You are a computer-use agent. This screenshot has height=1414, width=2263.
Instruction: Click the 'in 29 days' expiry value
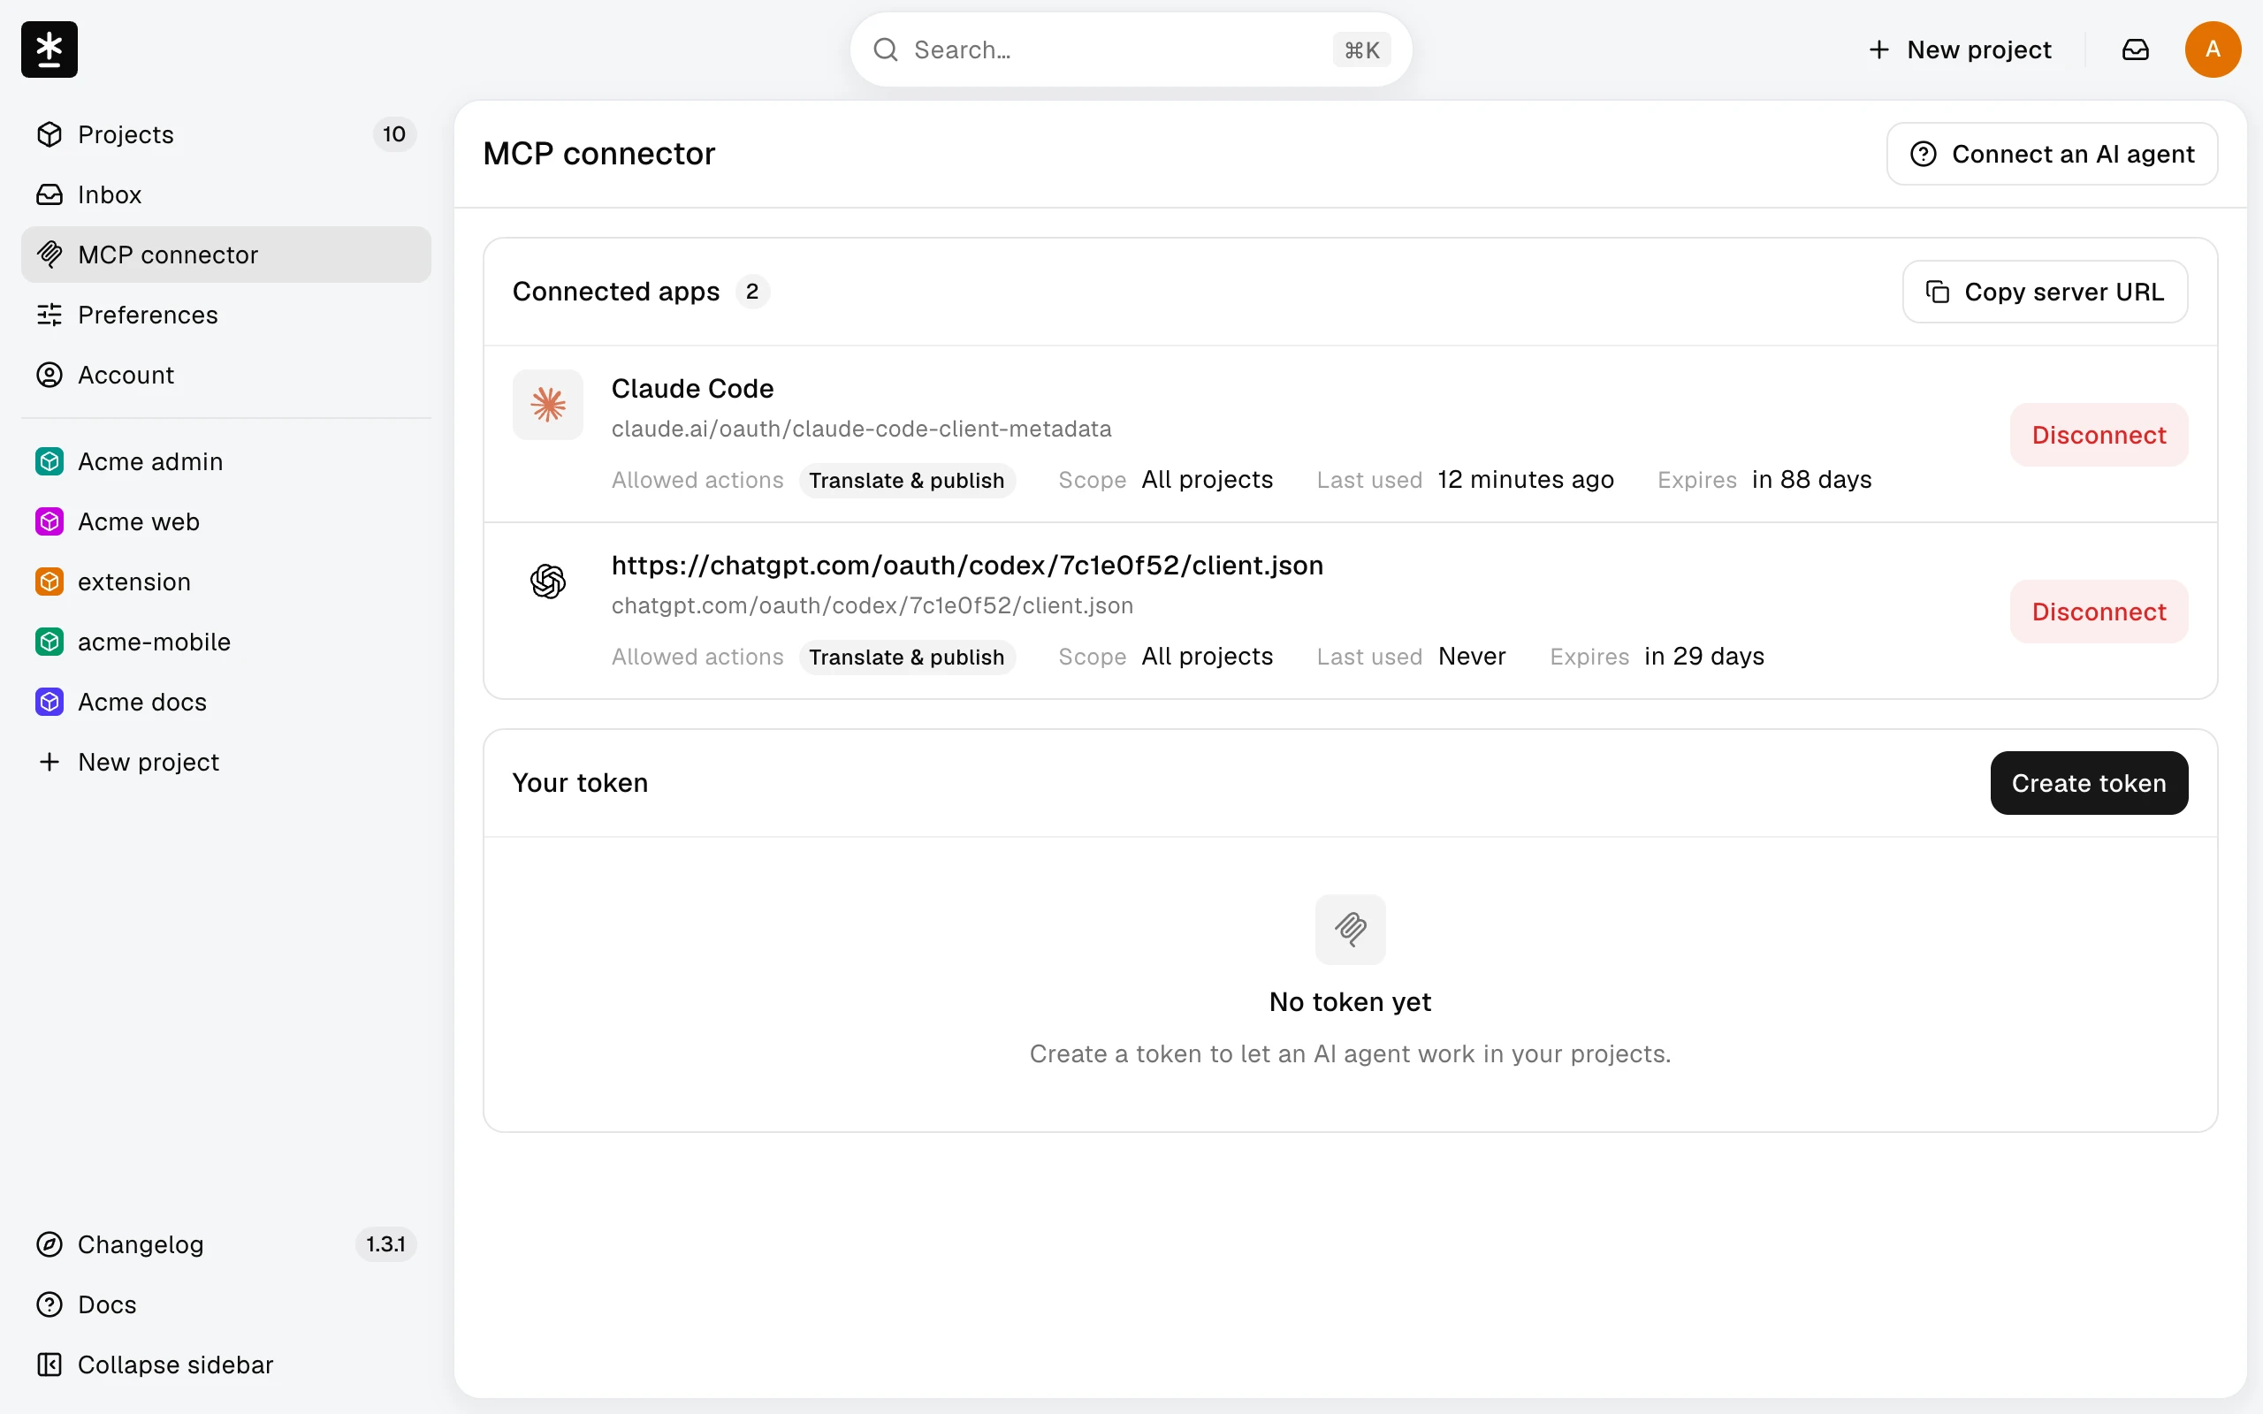pyautogui.click(x=1703, y=657)
